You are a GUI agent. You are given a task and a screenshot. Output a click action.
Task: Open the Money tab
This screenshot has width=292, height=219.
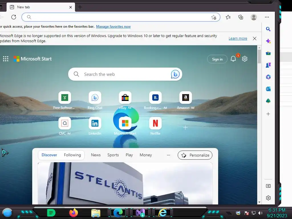pyautogui.click(x=146, y=155)
